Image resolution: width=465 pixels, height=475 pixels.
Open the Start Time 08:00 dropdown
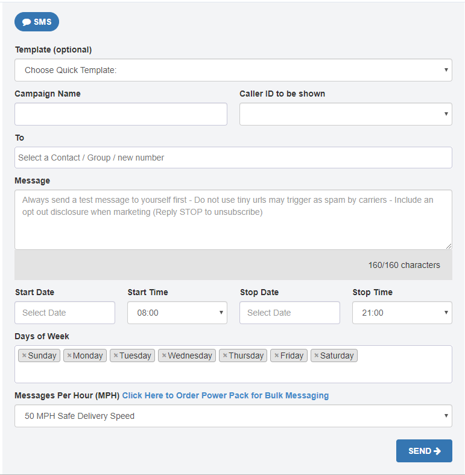coord(177,313)
